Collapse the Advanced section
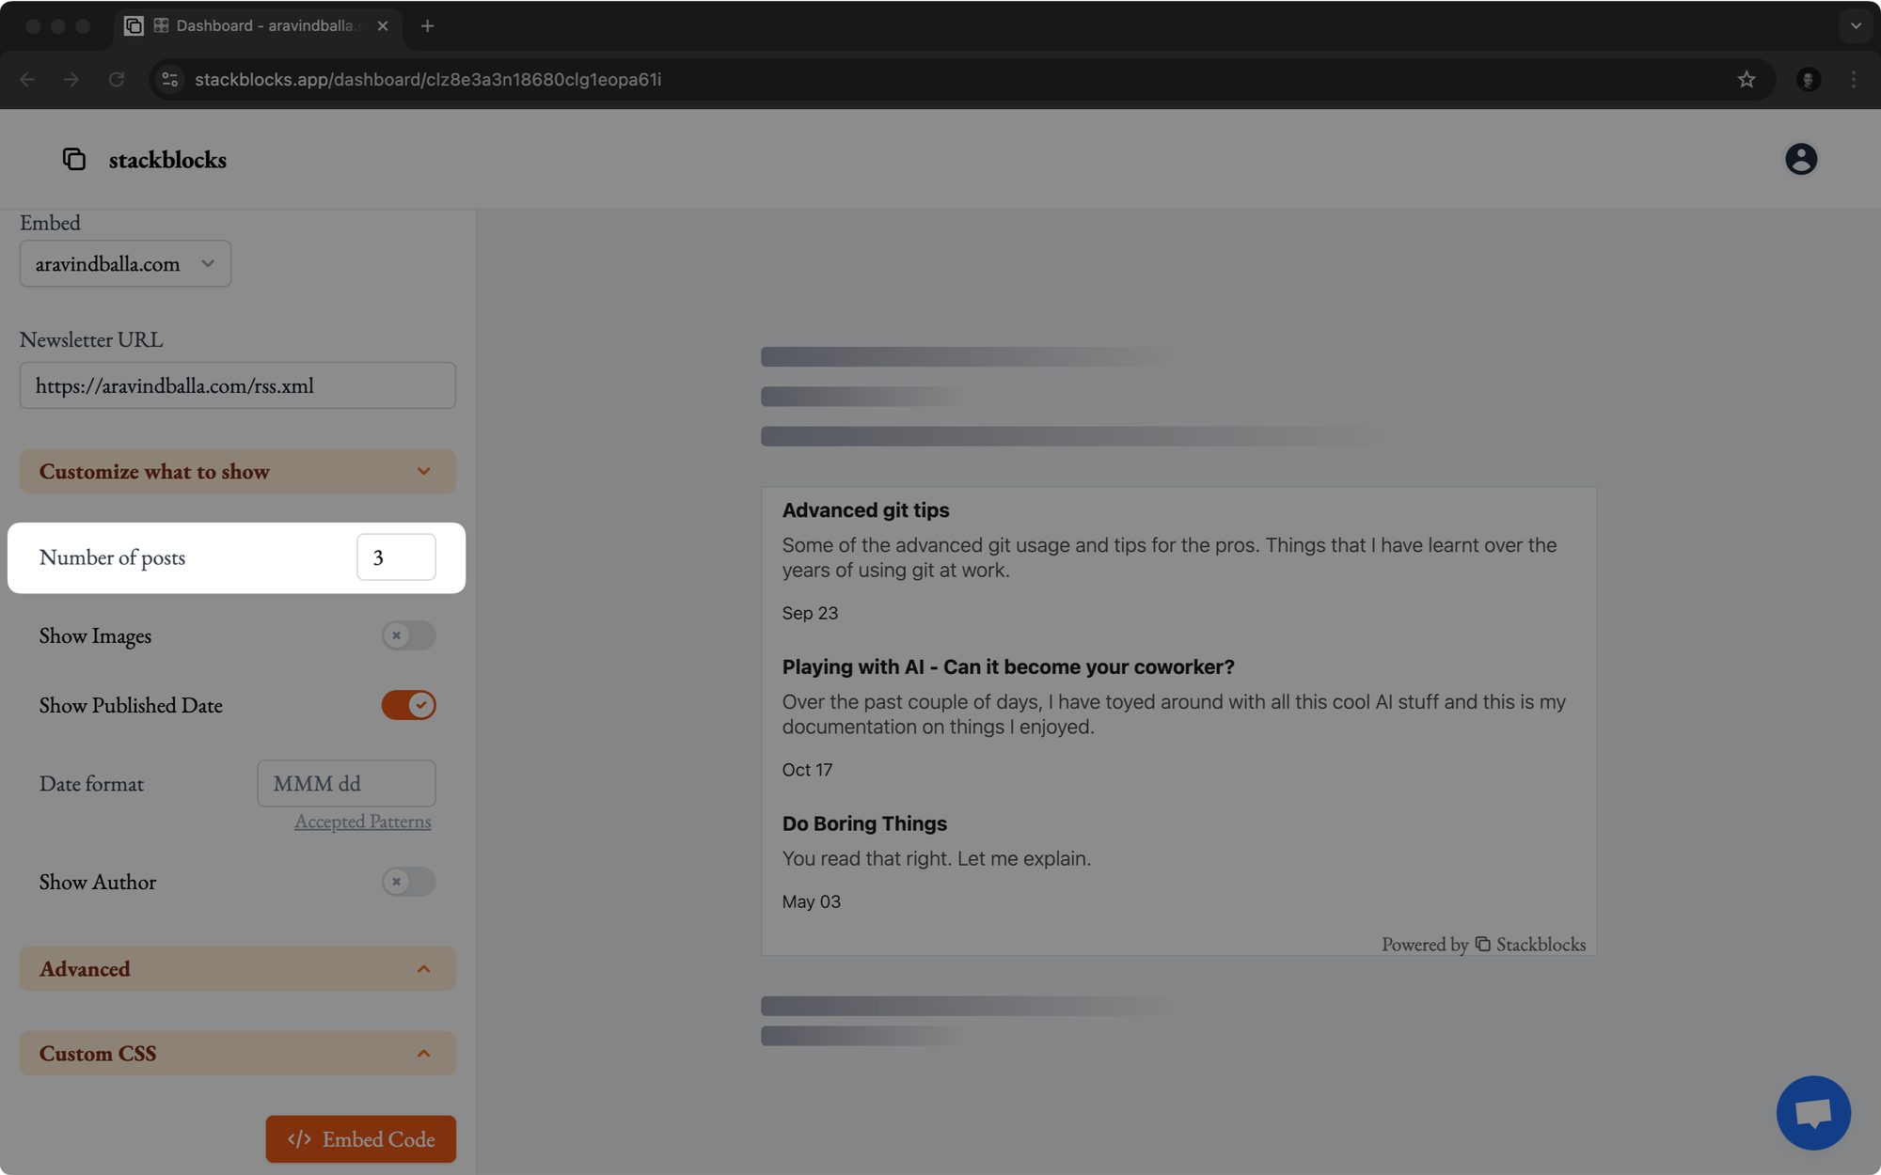Screen dimensions: 1881x1175 pos(424,968)
